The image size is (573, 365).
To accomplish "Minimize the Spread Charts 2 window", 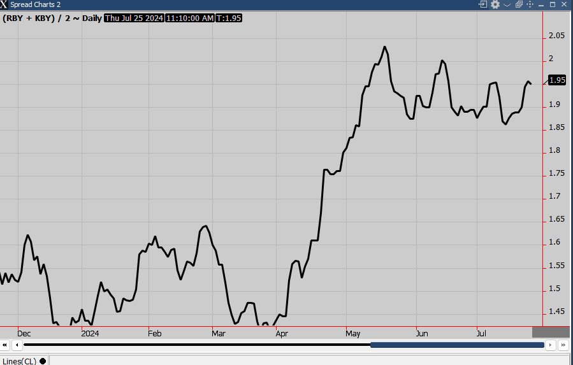I will 542,4.
